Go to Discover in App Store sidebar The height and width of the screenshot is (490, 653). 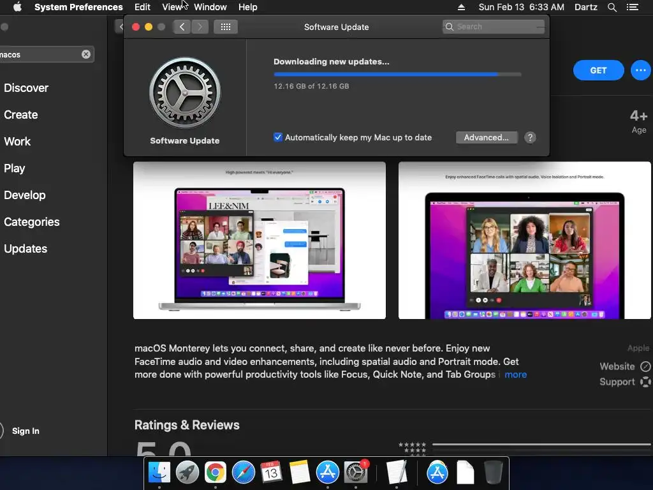(26, 88)
